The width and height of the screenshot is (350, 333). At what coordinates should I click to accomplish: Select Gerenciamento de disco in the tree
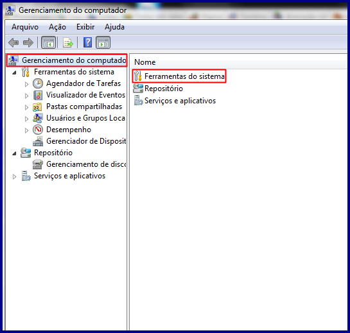[x=86, y=164]
